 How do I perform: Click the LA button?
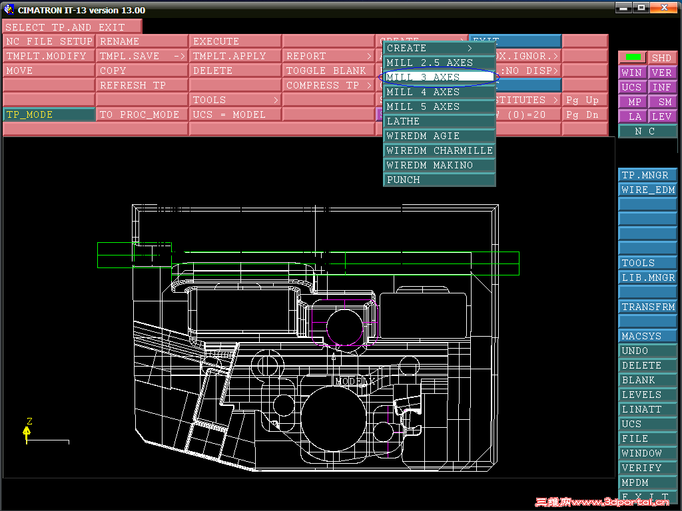click(632, 116)
